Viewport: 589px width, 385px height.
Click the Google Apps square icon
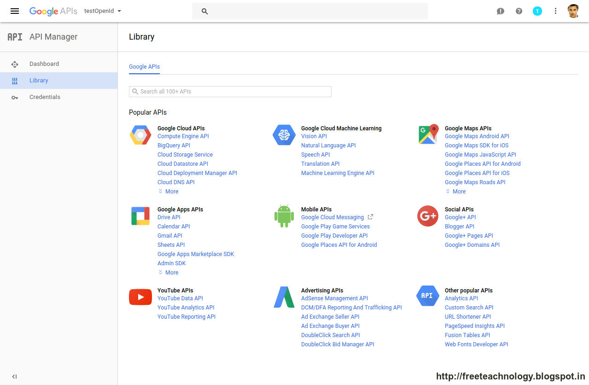[x=140, y=216]
